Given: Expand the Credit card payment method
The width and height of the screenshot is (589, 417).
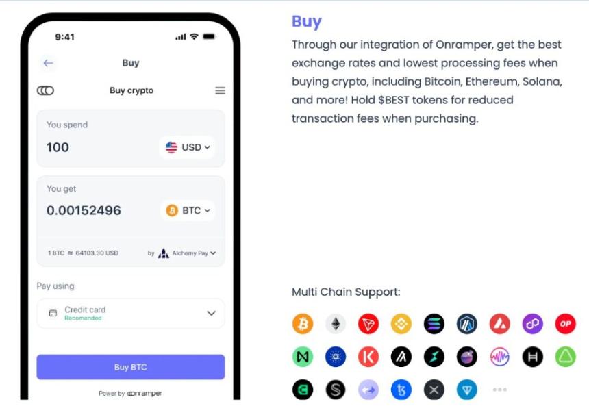Looking at the screenshot, I should pos(131,314).
